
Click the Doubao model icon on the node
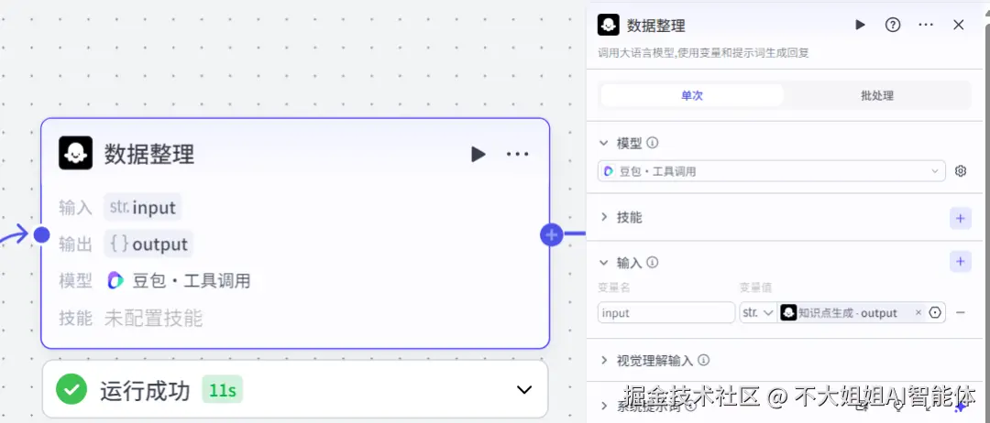point(115,280)
